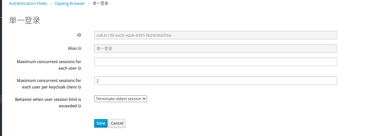This screenshot has height=136, width=386.
Task: Click breadcrumb chevron after Dapeng Browser
Action: tap(89, 4)
